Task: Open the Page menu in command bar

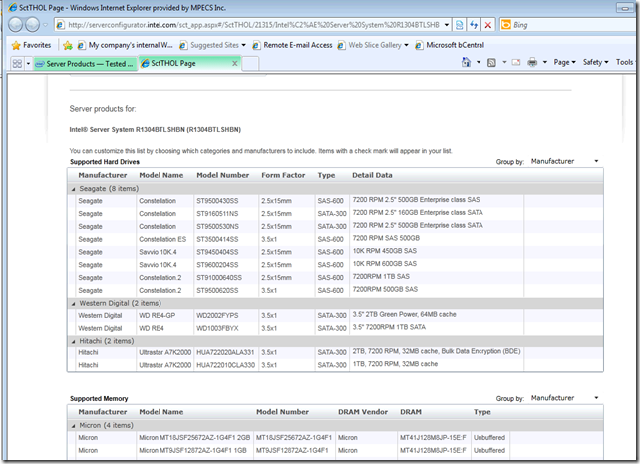Action: coord(565,63)
